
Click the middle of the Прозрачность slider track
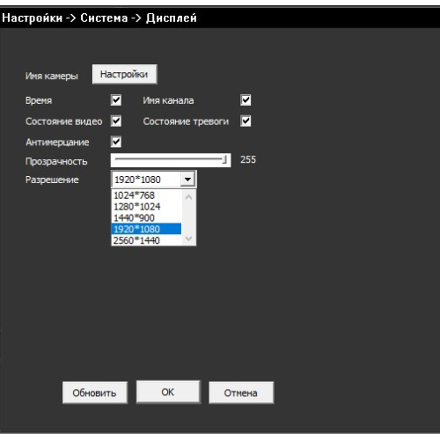pyautogui.click(x=171, y=160)
